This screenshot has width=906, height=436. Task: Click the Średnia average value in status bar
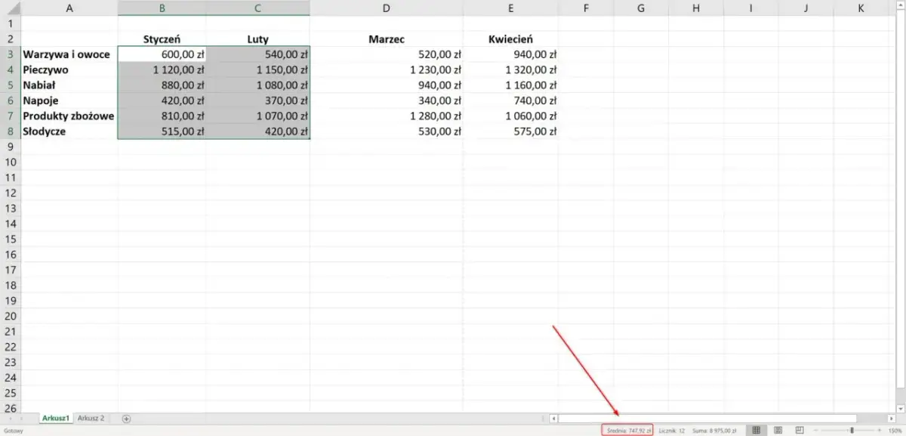[x=627, y=430]
